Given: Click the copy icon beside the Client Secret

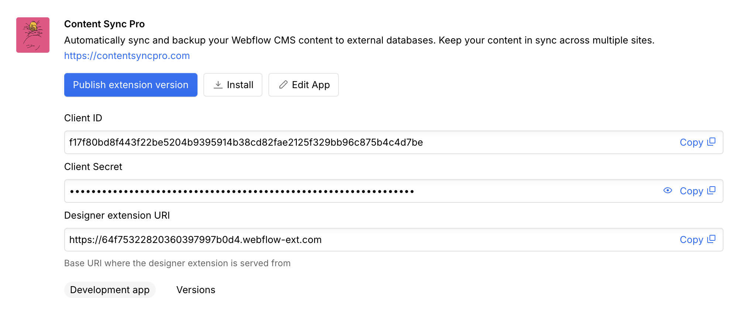Looking at the screenshot, I should pos(712,191).
